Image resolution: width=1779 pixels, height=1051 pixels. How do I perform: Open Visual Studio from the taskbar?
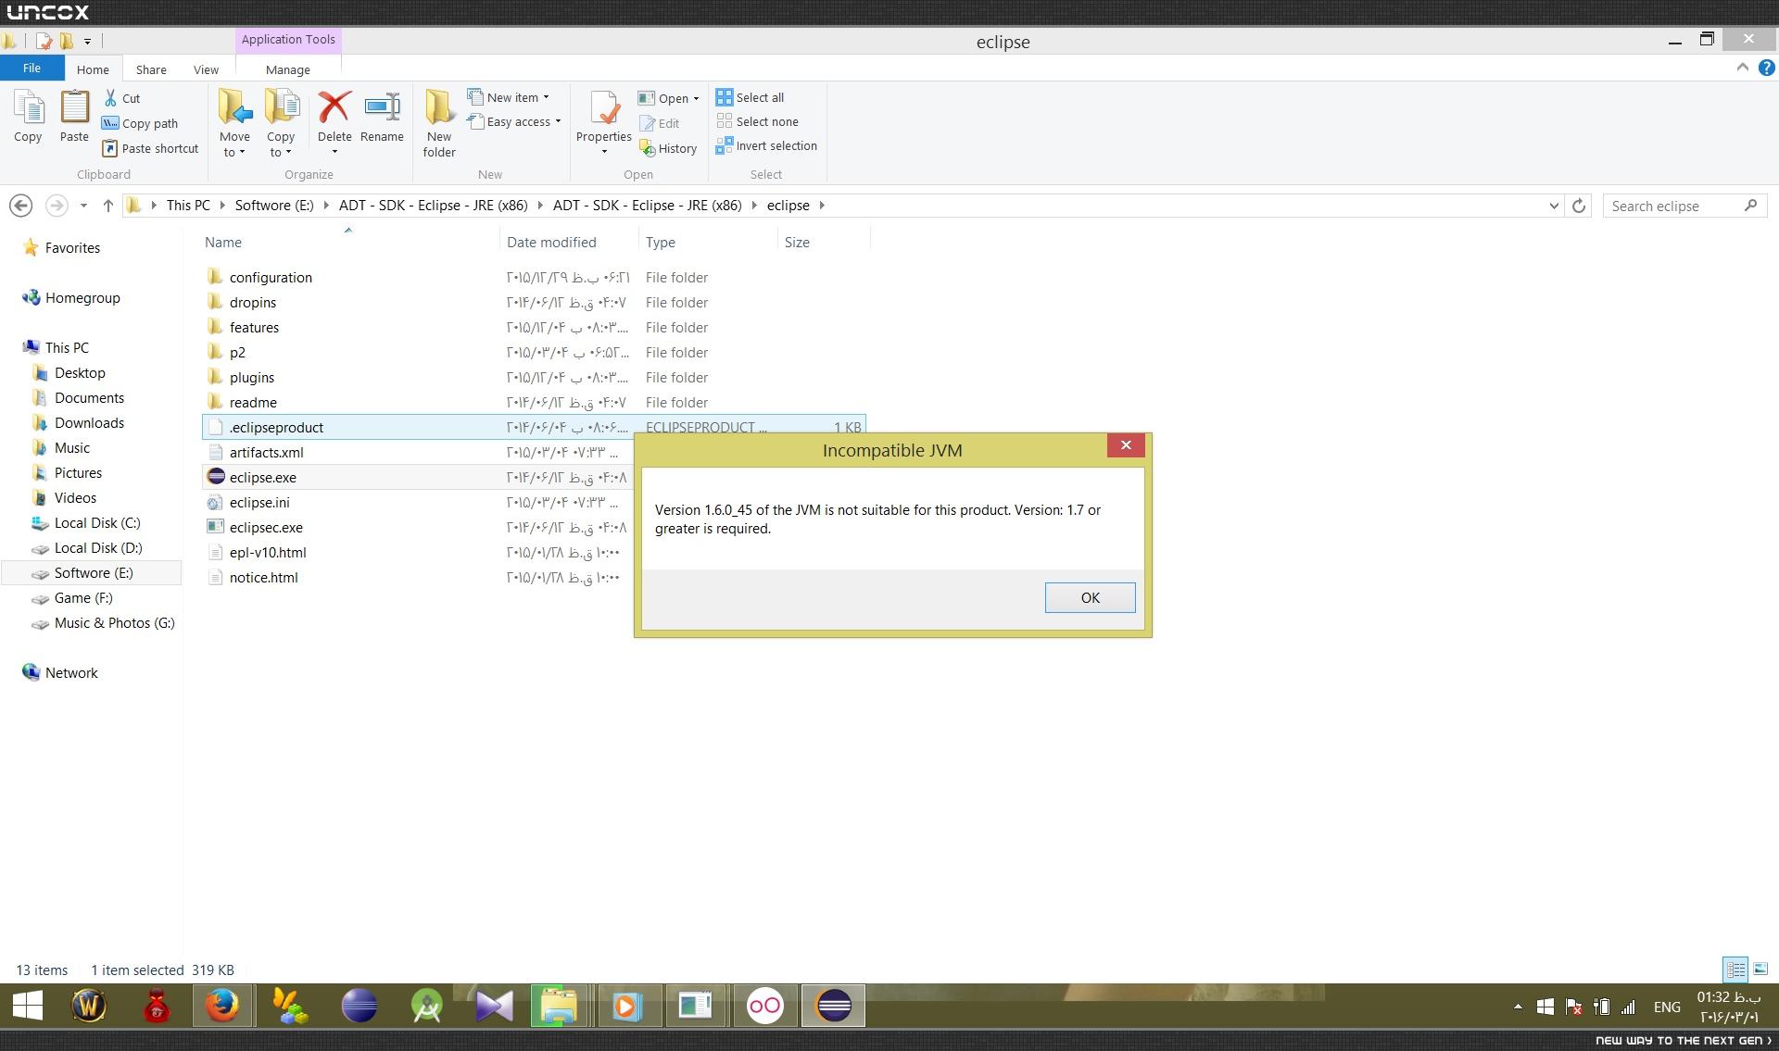tap(494, 1006)
